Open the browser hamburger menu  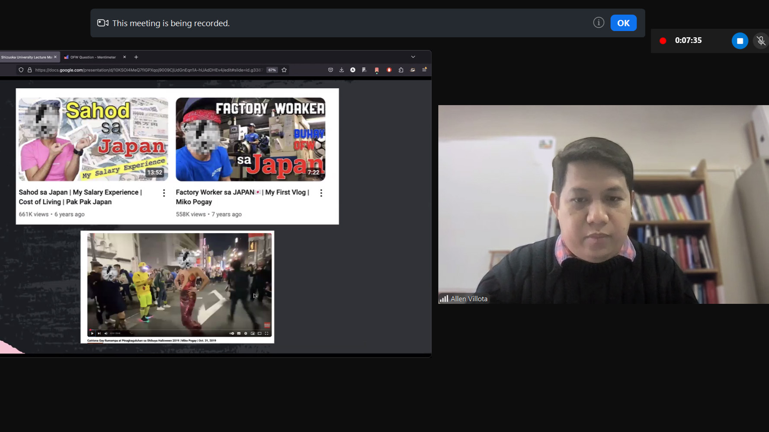coord(424,70)
